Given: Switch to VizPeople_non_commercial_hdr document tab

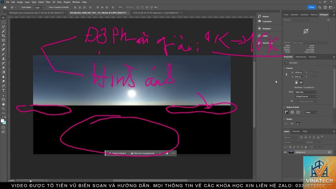Looking at the screenshot, I should click(x=36, y=13).
